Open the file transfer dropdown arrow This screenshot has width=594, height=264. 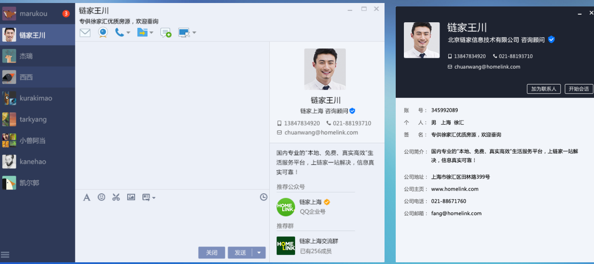[151, 33]
